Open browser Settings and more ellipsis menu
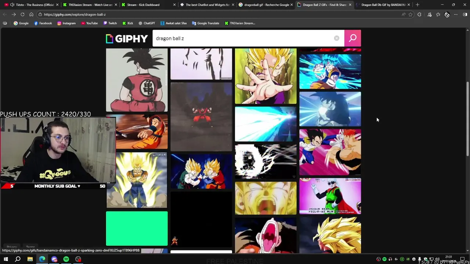The width and height of the screenshot is (470, 264). point(456,14)
